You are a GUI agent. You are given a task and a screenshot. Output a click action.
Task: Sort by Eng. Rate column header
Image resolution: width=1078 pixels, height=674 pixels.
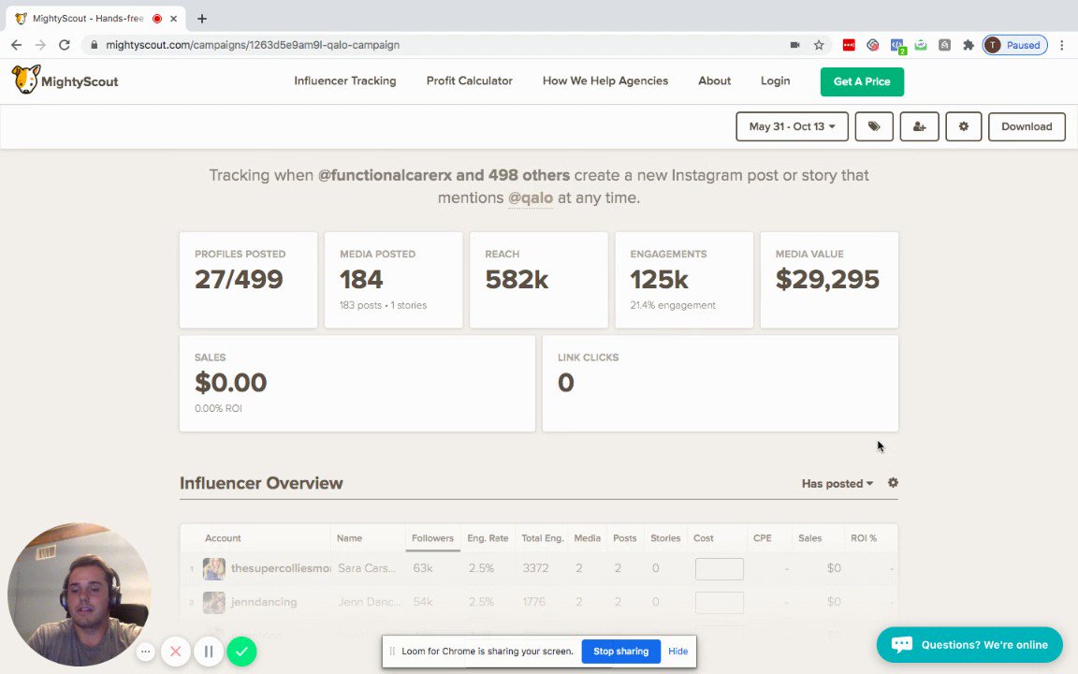[488, 538]
